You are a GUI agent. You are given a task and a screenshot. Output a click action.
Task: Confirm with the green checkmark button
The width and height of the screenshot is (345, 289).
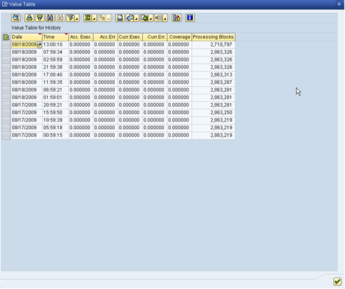337,281
